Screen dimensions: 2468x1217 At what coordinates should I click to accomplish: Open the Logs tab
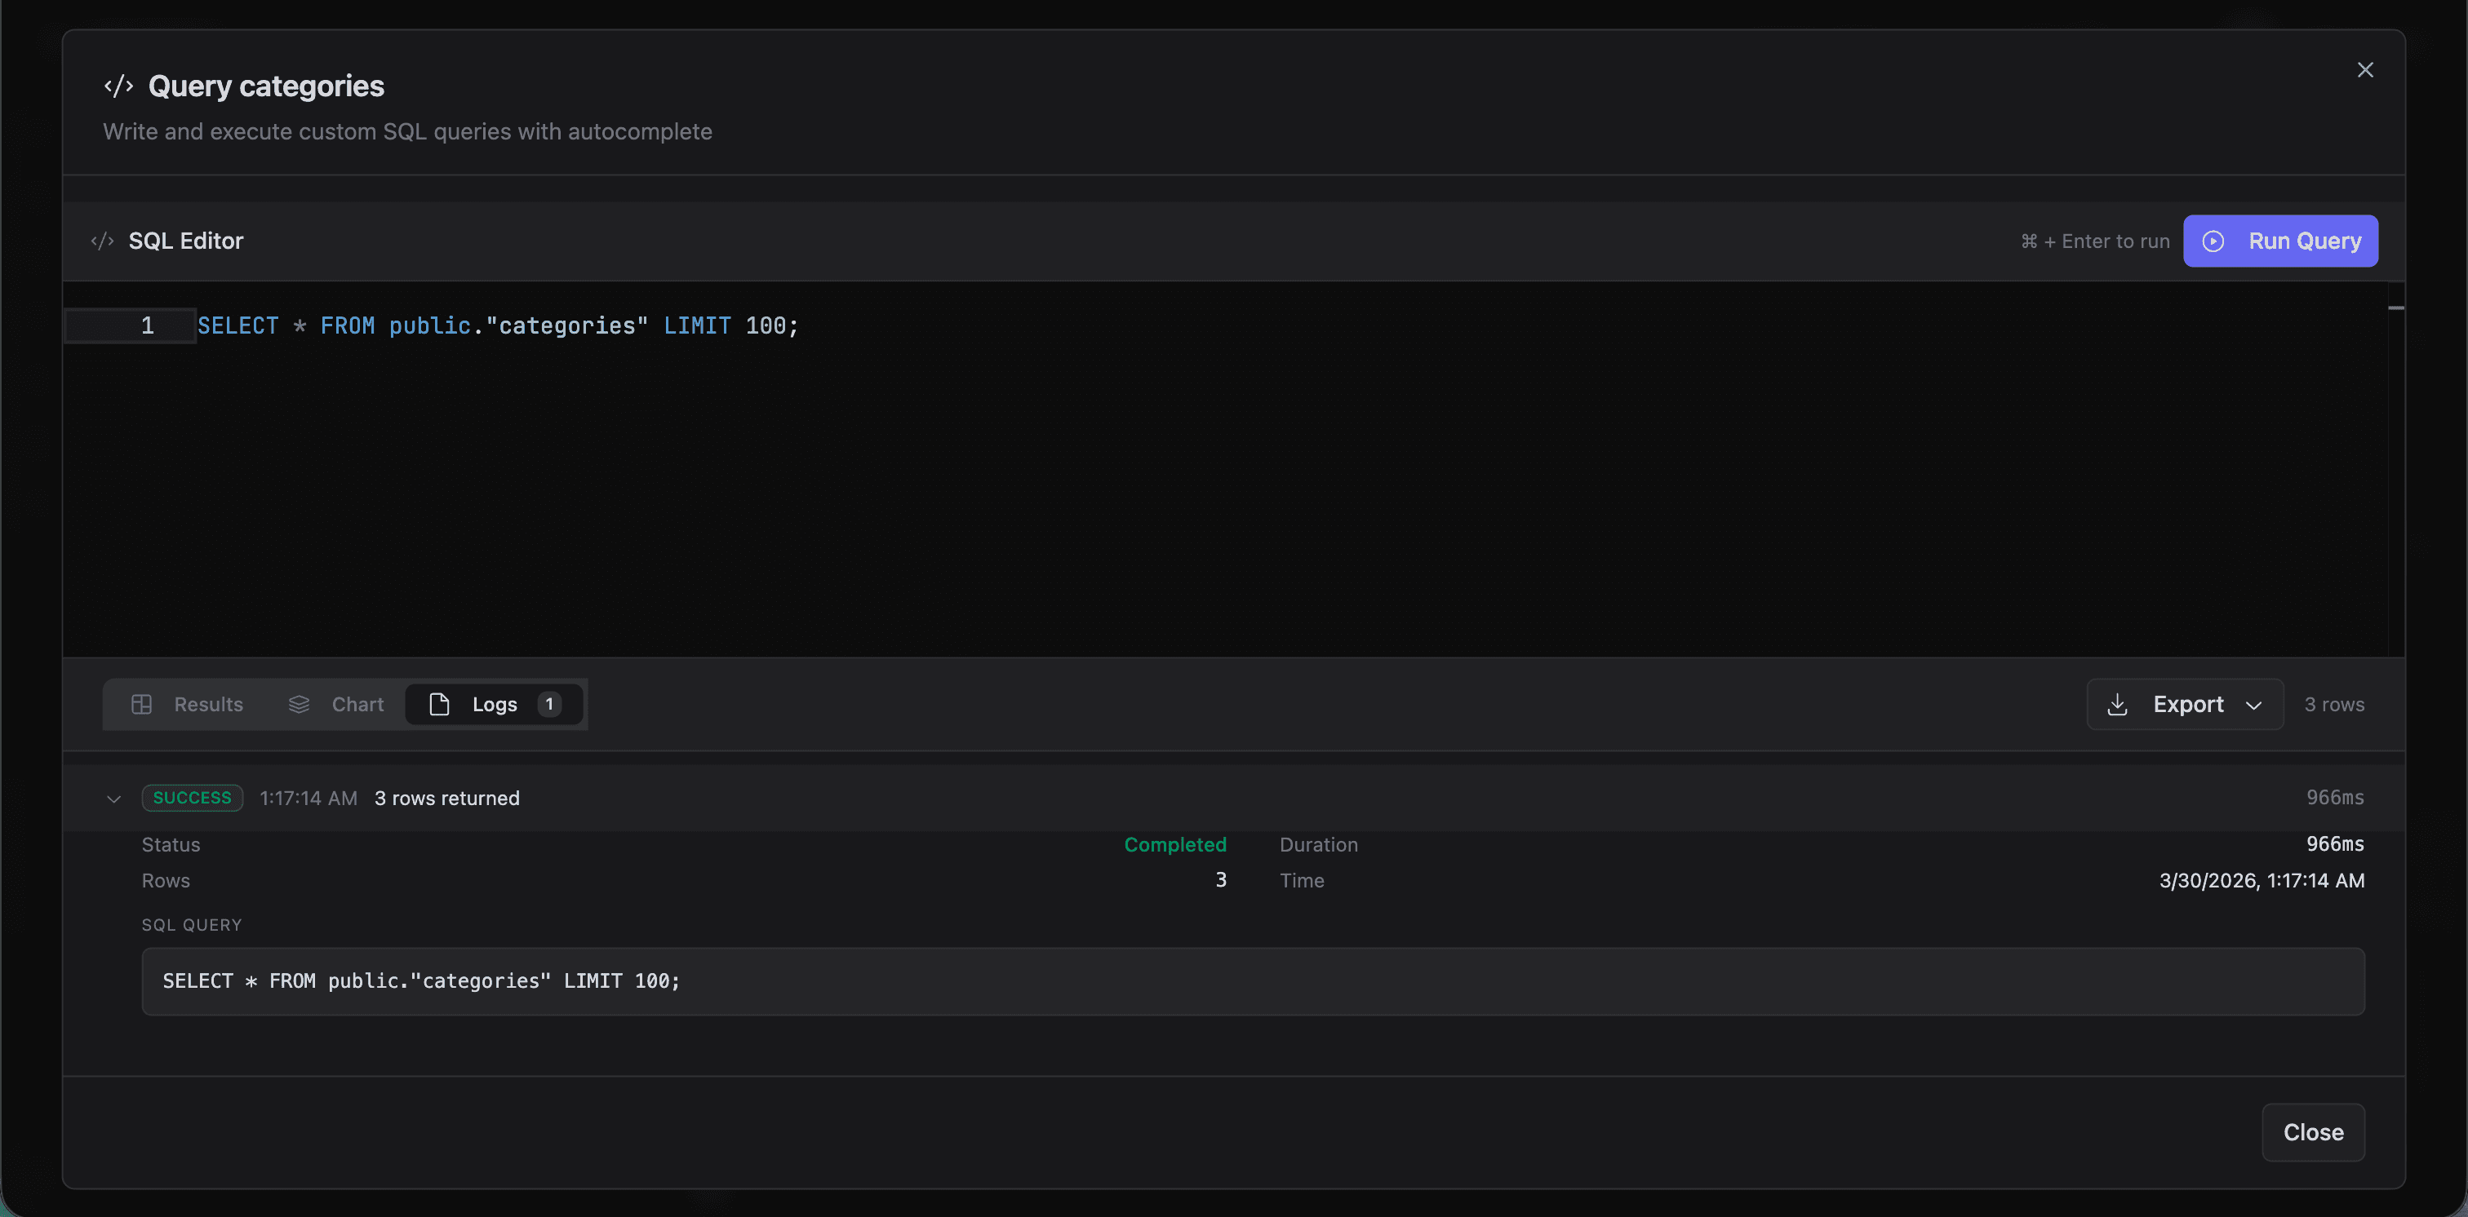tap(494, 704)
